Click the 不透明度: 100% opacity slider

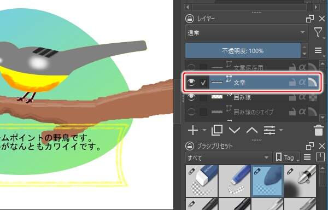[x=243, y=51]
